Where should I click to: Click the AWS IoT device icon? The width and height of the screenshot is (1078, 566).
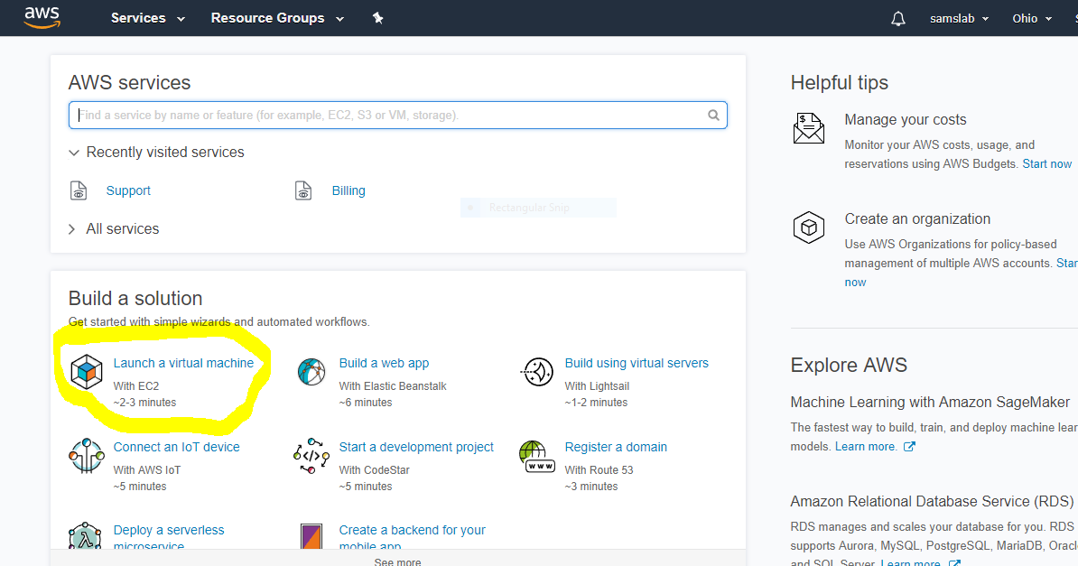87,455
